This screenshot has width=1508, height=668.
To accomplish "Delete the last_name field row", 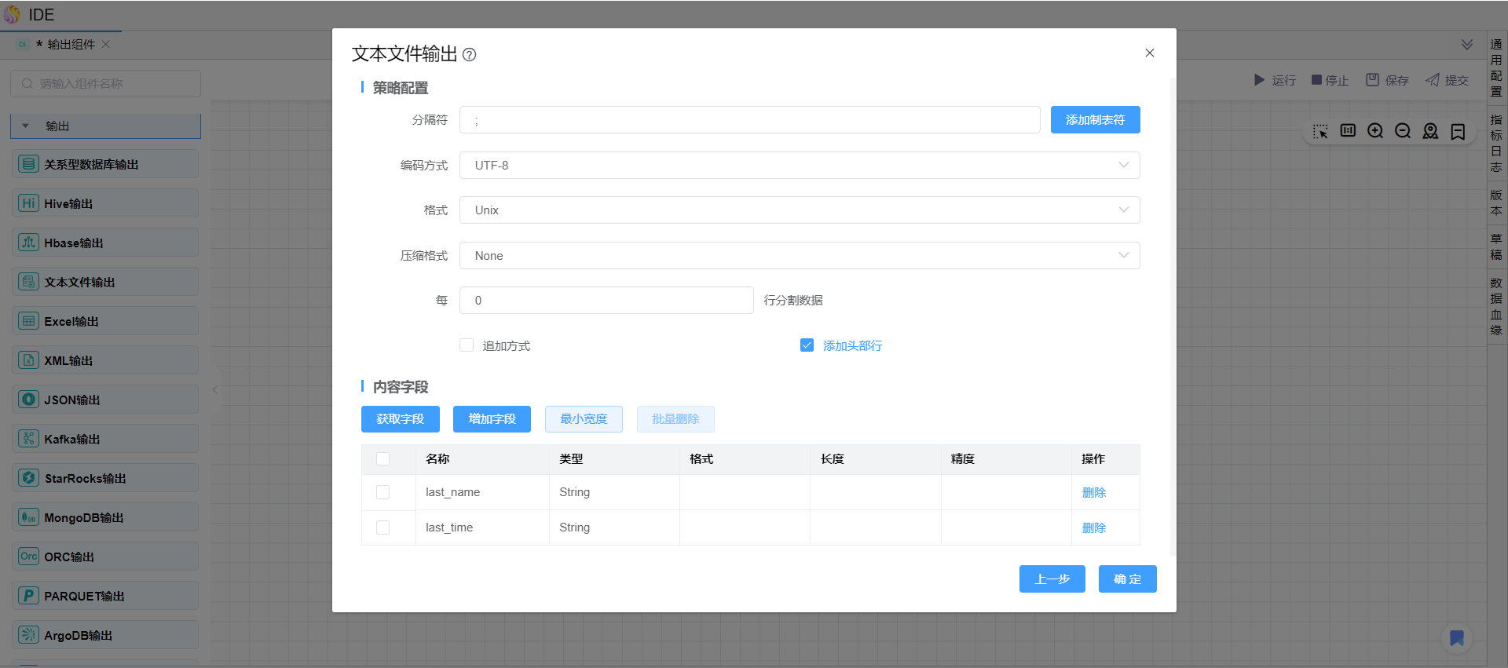I will [x=1094, y=492].
